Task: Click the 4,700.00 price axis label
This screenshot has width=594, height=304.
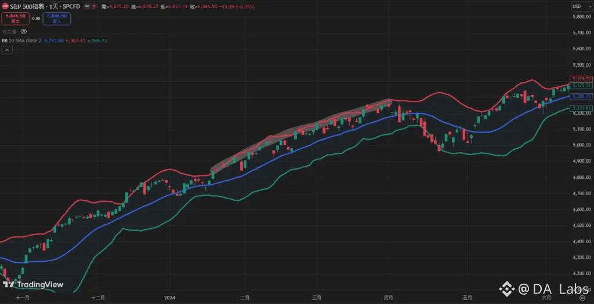Action: (x=582, y=193)
